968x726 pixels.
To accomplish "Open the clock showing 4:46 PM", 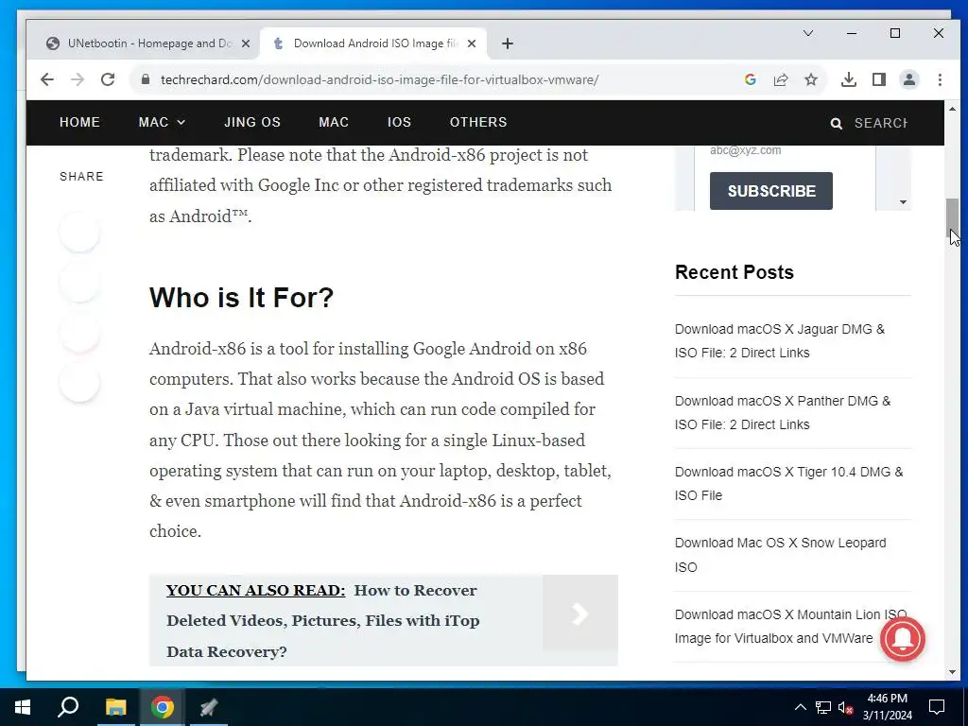I will [887, 707].
